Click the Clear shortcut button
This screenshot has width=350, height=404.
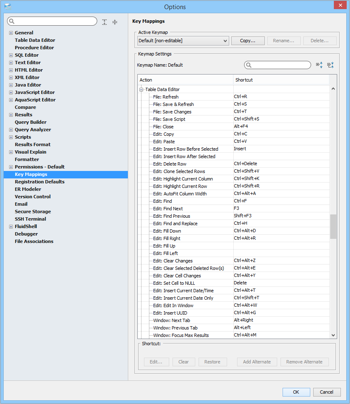coord(184,362)
